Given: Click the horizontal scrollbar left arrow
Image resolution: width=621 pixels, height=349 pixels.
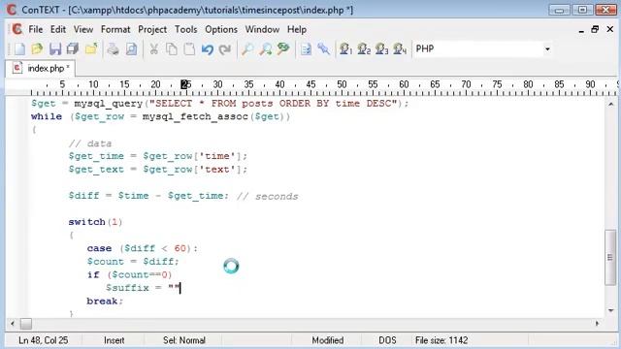Looking at the screenshot, I should [x=13, y=324].
